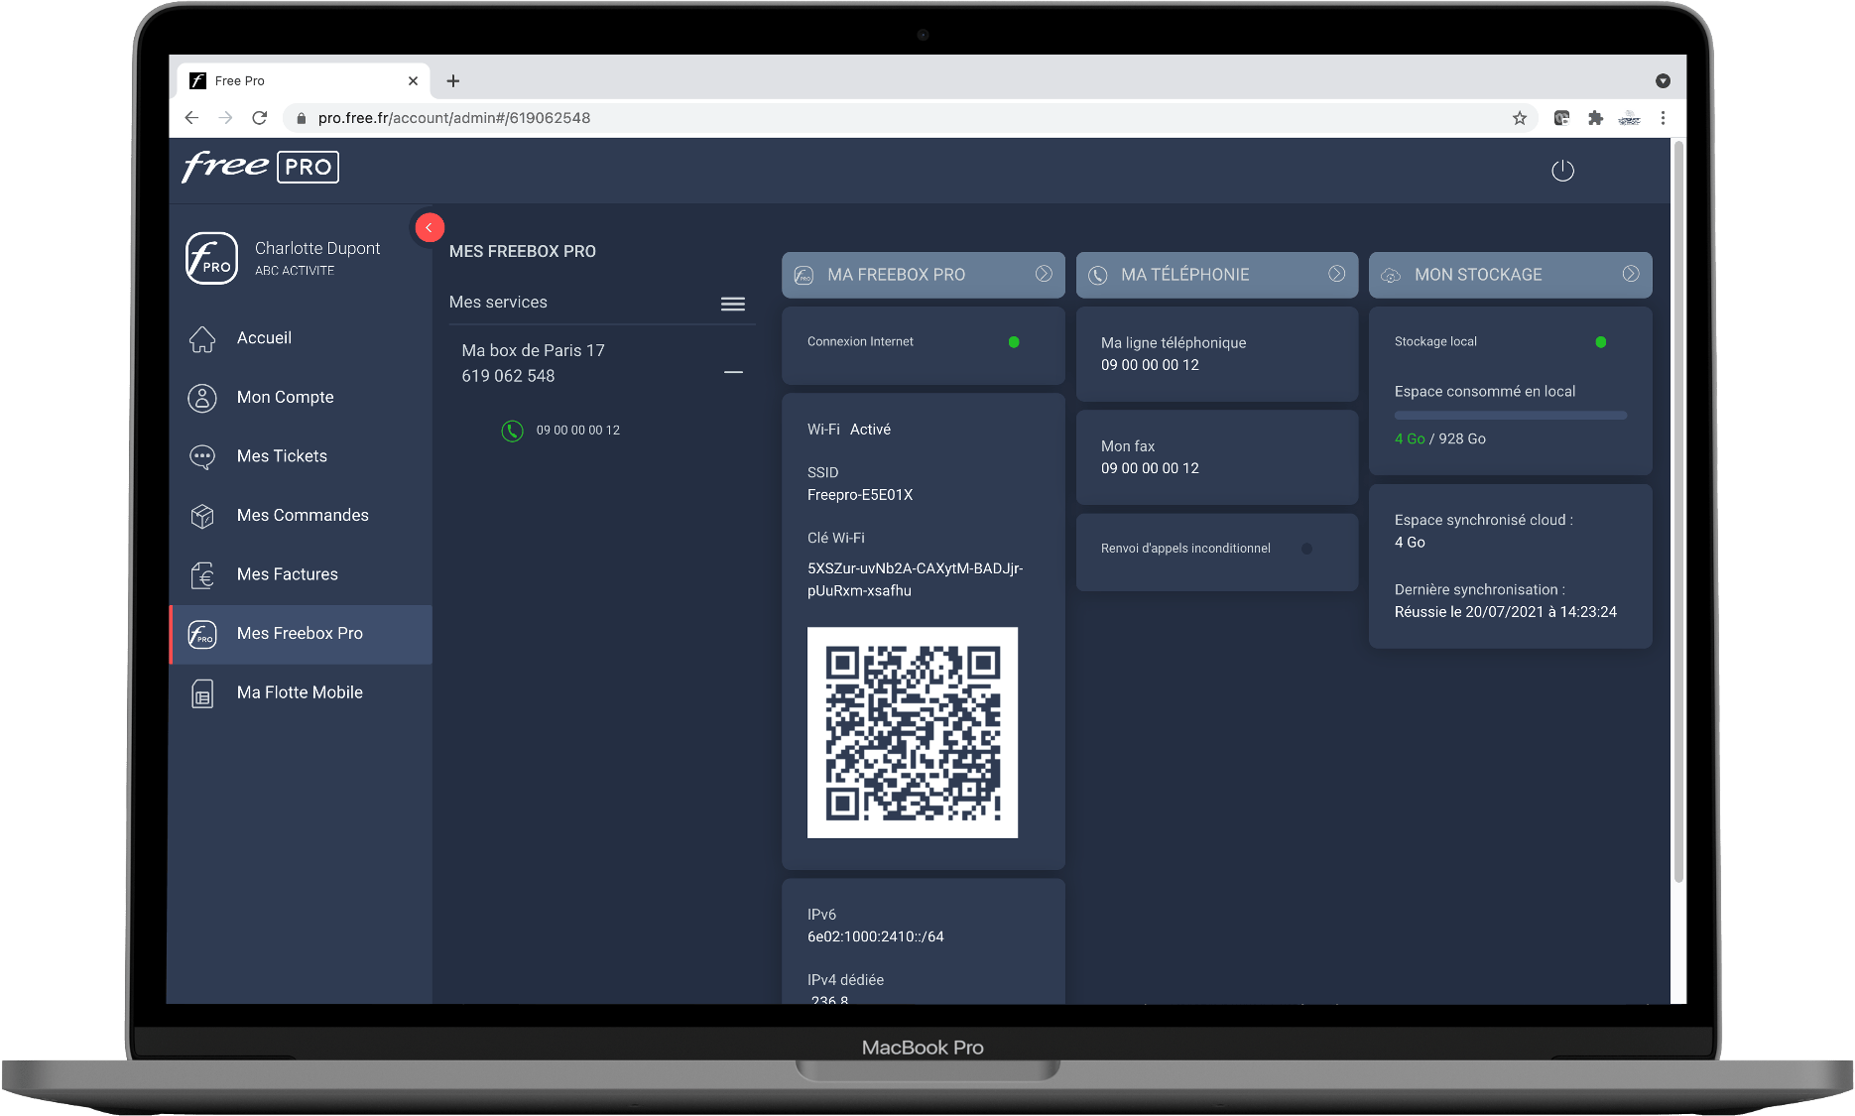Image resolution: width=1855 pixels, height=1116 pixels.
Task: Click the Free Pro logo
Action: (x=260, y=167)
